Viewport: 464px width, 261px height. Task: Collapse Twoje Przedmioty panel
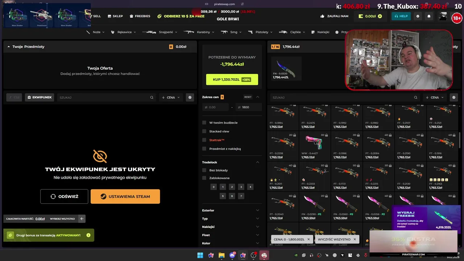pyautogui.click(x=9, y=47)
